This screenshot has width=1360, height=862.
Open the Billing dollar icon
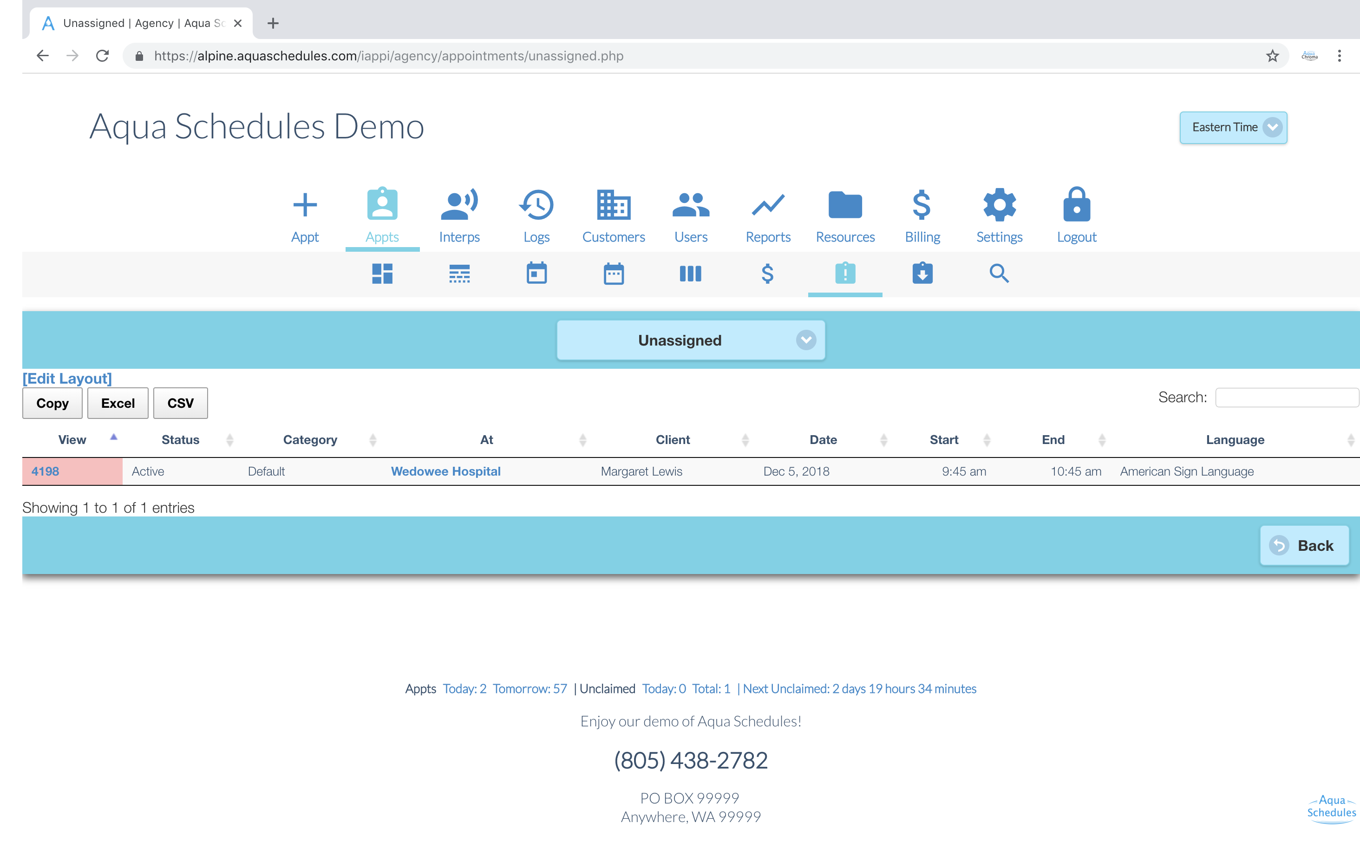[x=922, y=204]
